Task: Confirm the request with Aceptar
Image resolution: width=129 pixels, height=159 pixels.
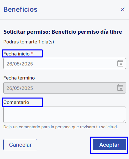Action: tap(109, 145)
